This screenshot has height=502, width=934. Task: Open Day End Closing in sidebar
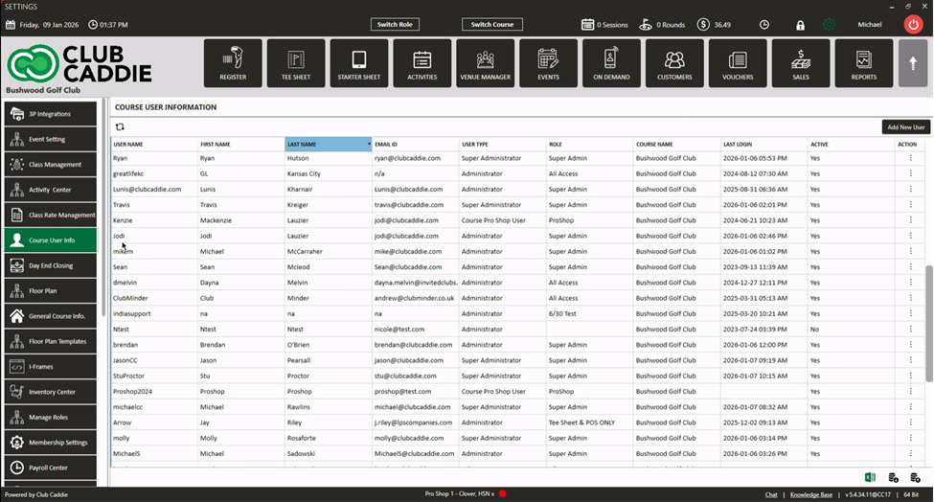[x=52, y=265]
